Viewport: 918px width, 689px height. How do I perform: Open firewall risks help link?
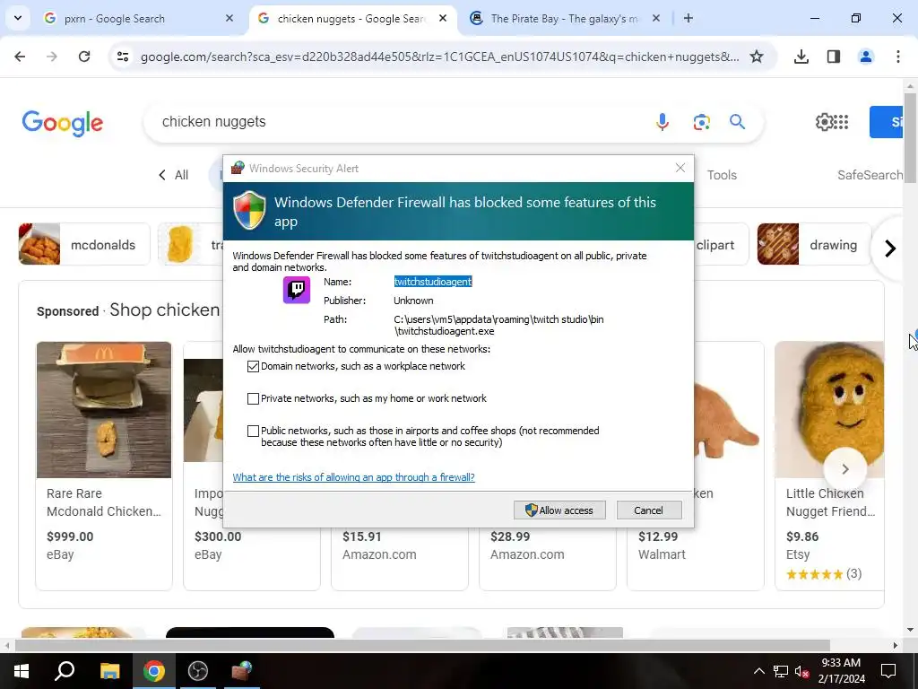tap(353, 477)
